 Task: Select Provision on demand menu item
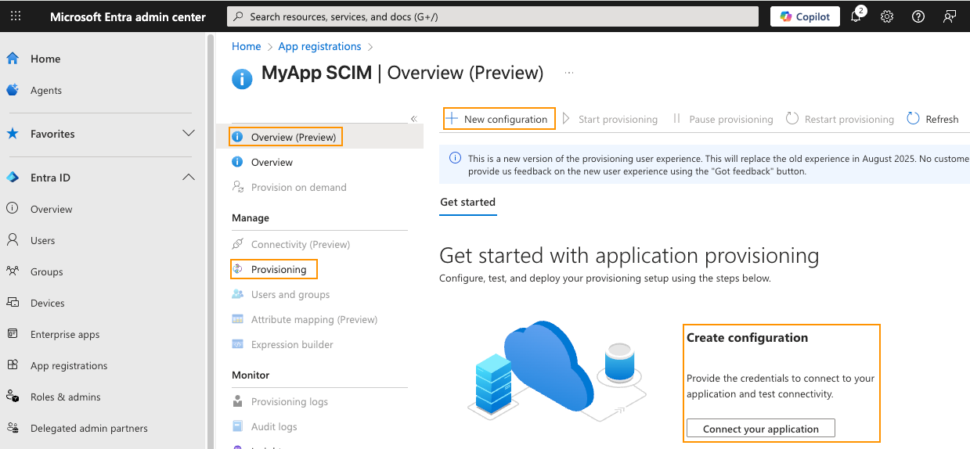pyautogui.click(x=298, y=187)
